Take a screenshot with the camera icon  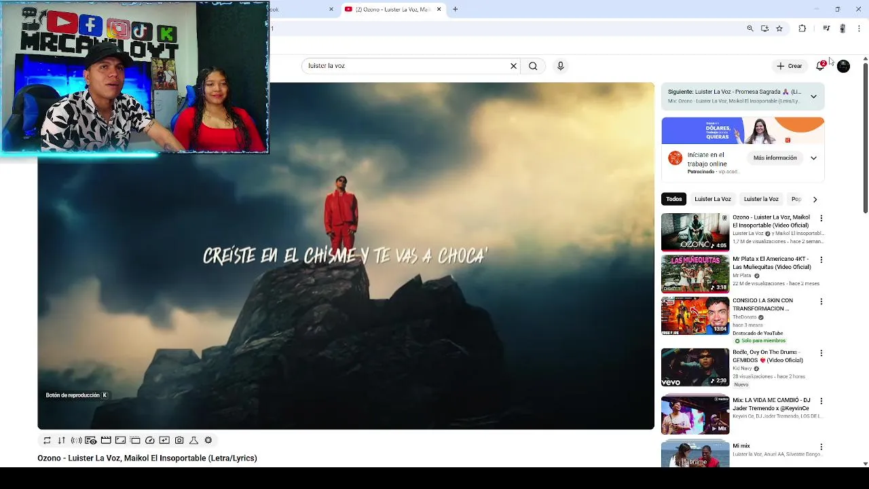coord(179,440)
